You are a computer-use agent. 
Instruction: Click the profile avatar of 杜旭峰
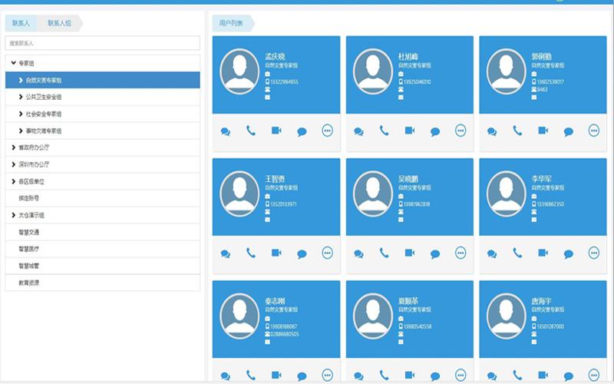tap(373, 71)
